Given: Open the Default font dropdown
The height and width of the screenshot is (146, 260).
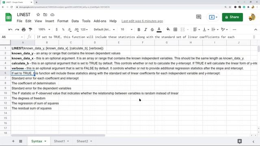Looking at the screenshot, I should (104, 30).
